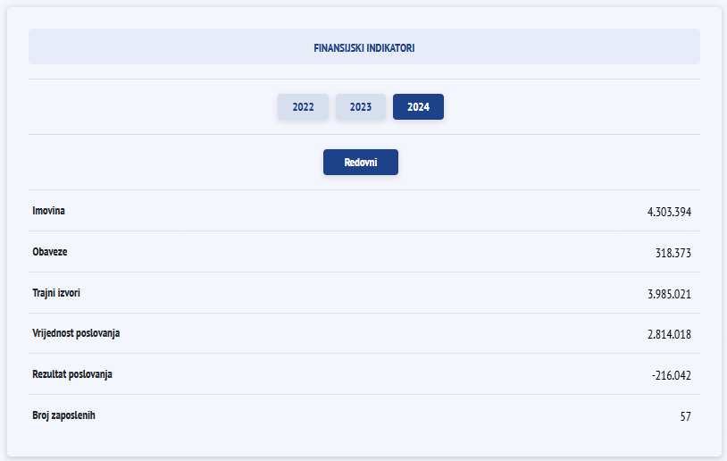Click the Imovina value 4.303.394

click(x=670, y=212)
